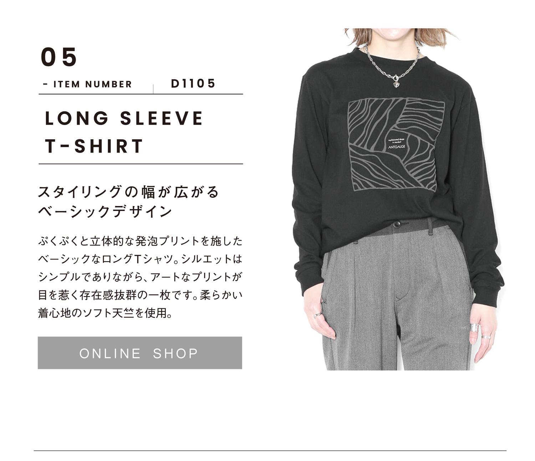Click the trouser waistband button
The width and height of the screenshot is (535, 461).
click(397, 224)
